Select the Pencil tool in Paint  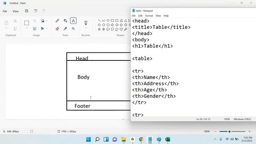(x=57, y=21)
